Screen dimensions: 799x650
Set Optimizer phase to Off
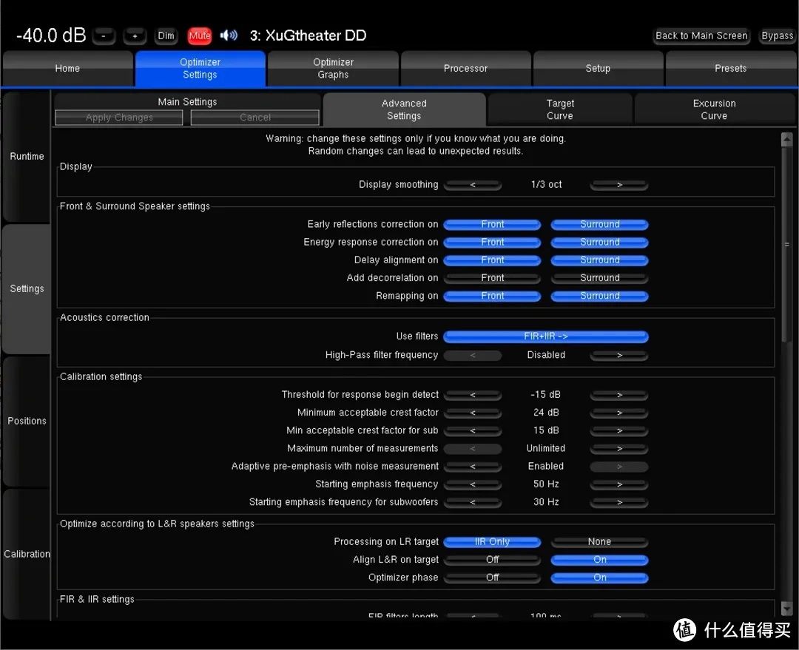(492, 577)
